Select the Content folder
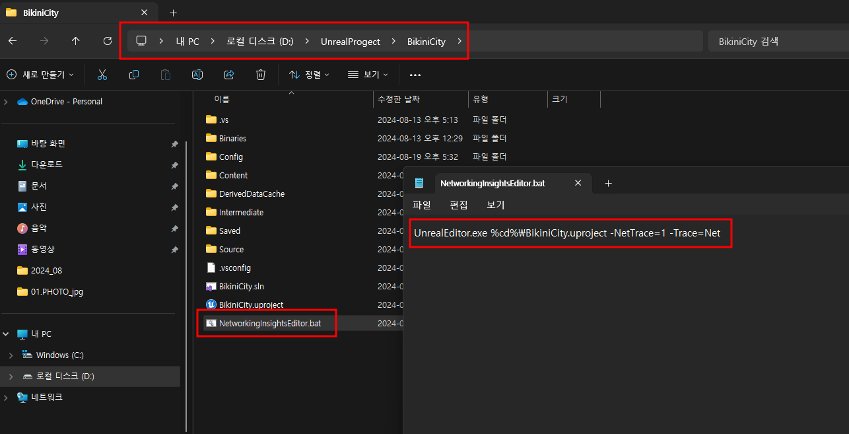This screenshot has height=434, width=849. pos(234,175)
